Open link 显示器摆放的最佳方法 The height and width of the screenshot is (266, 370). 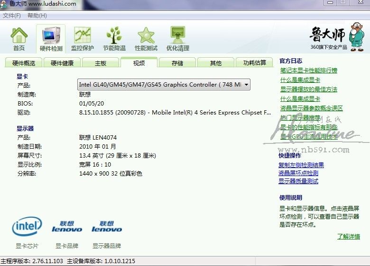point(309,89)
